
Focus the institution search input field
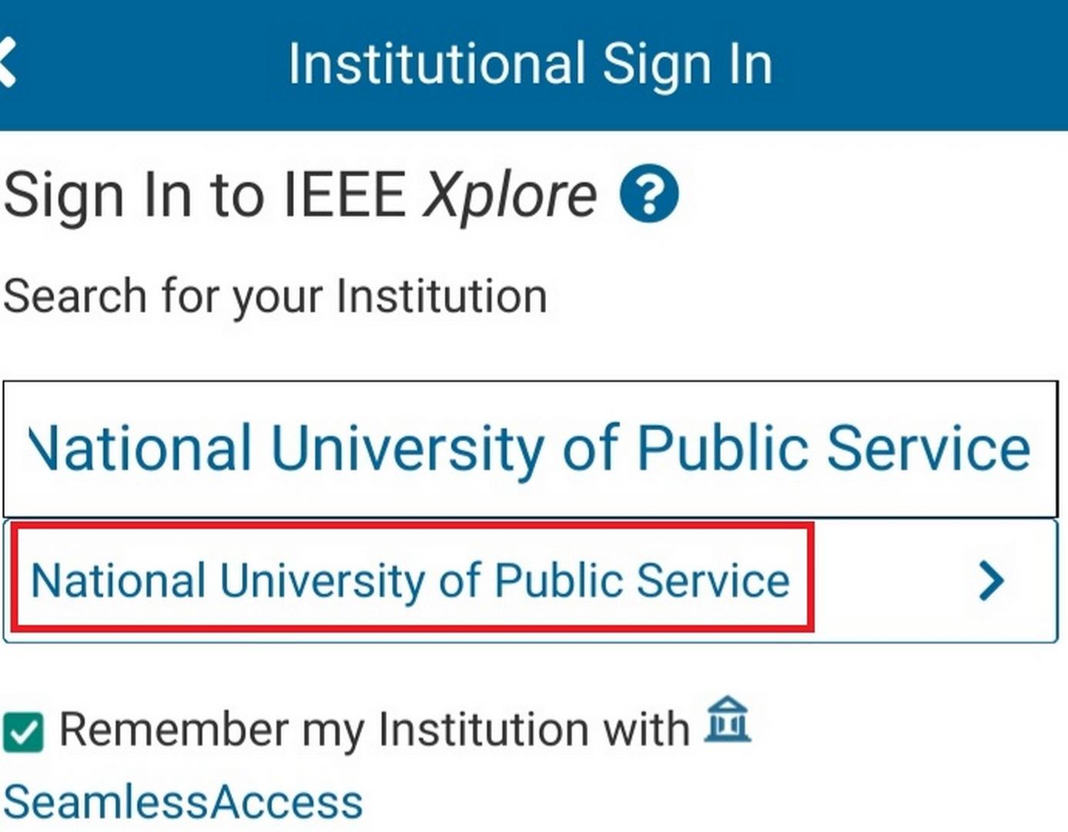coord(531,449)
